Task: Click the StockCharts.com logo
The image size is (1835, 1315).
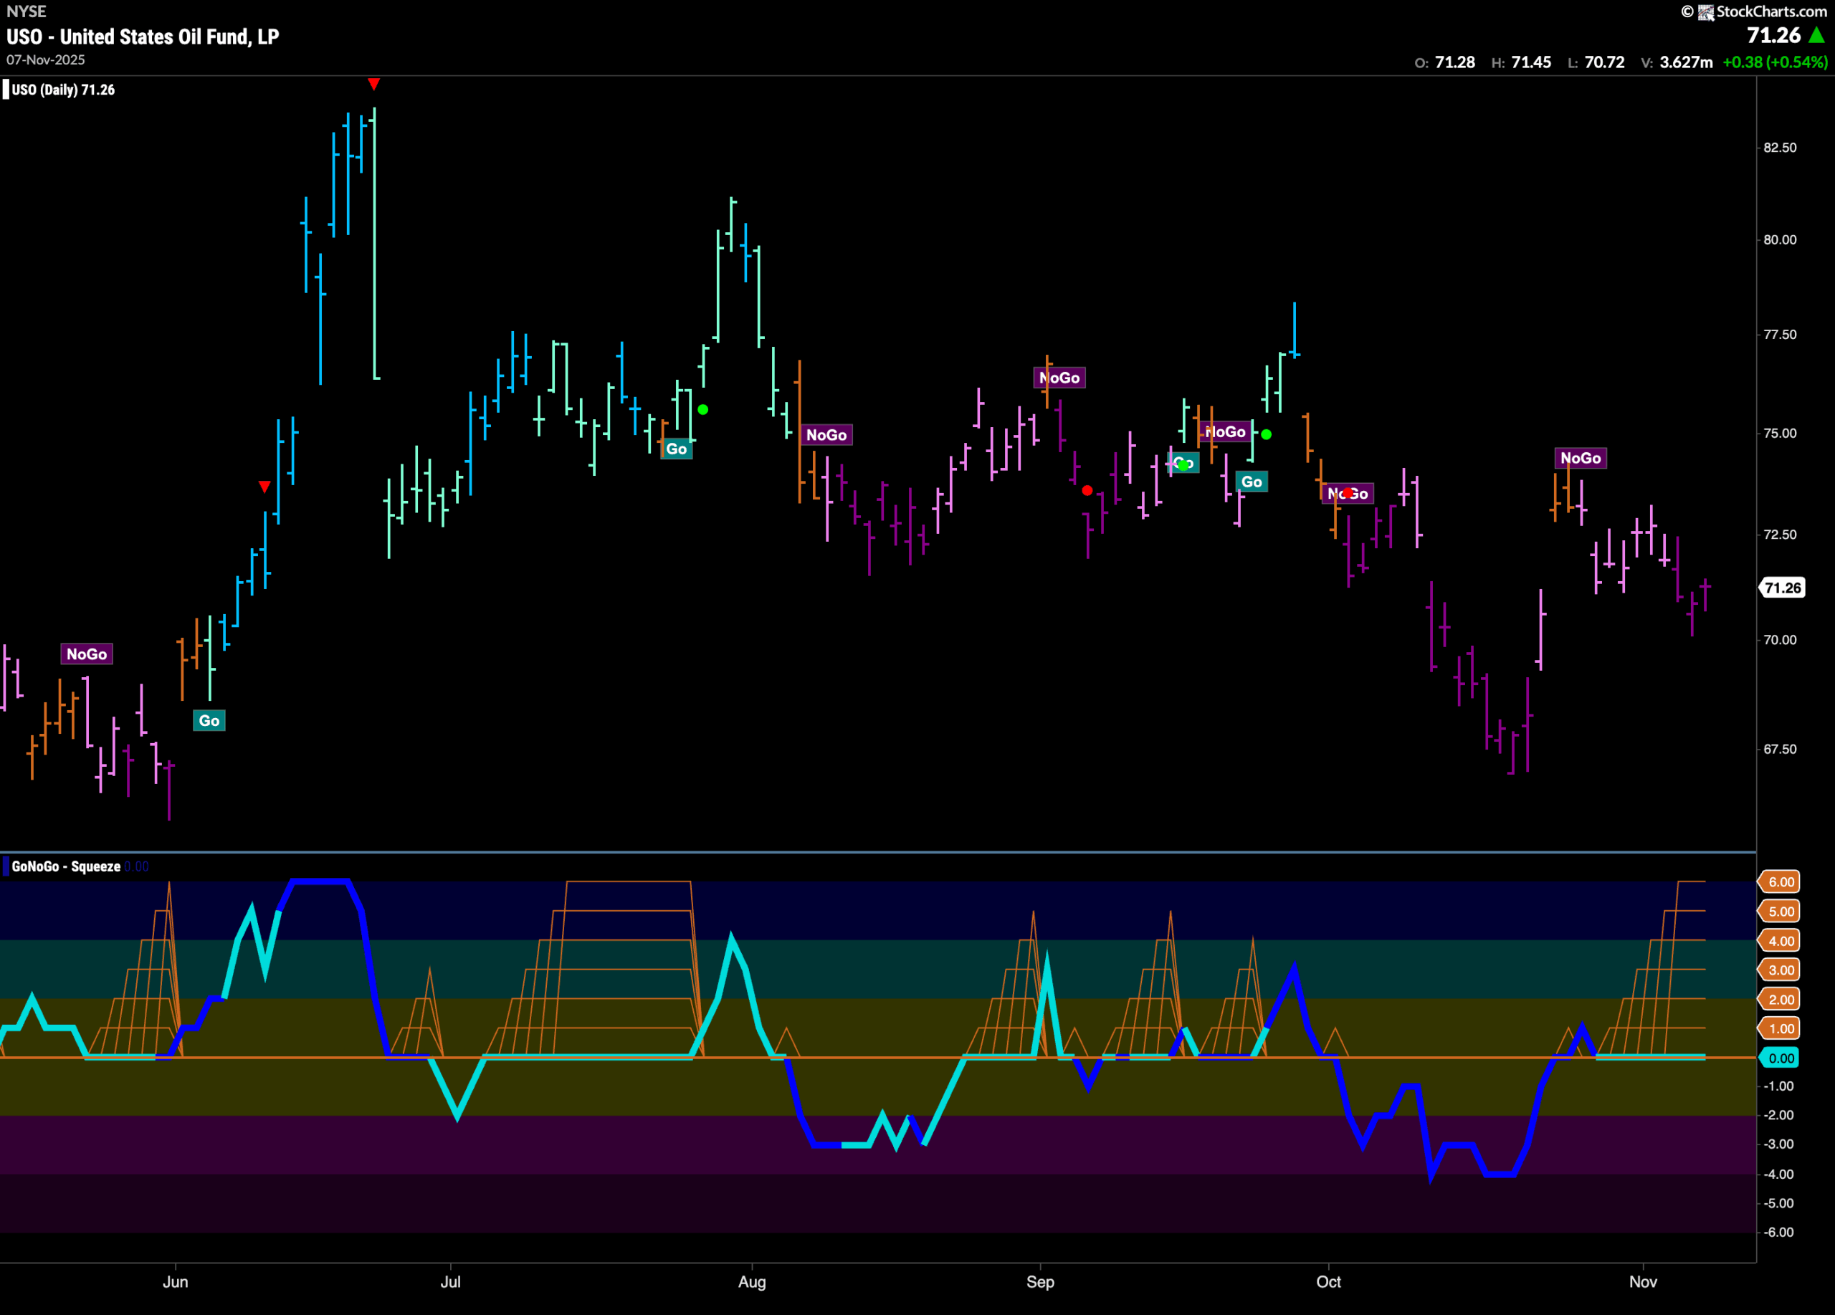Action: point(1753,11)
